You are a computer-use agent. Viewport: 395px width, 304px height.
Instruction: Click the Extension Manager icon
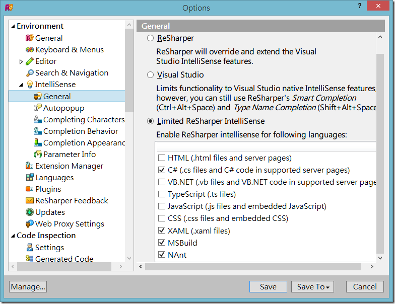tap(29, 166)
